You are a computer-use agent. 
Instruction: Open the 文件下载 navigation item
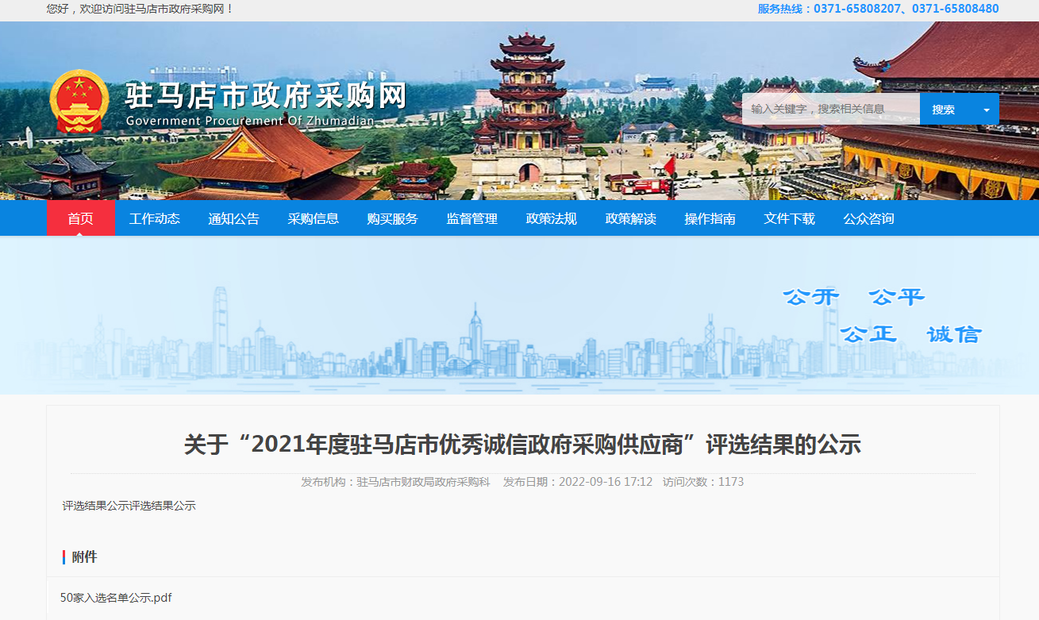coord(790,218)
